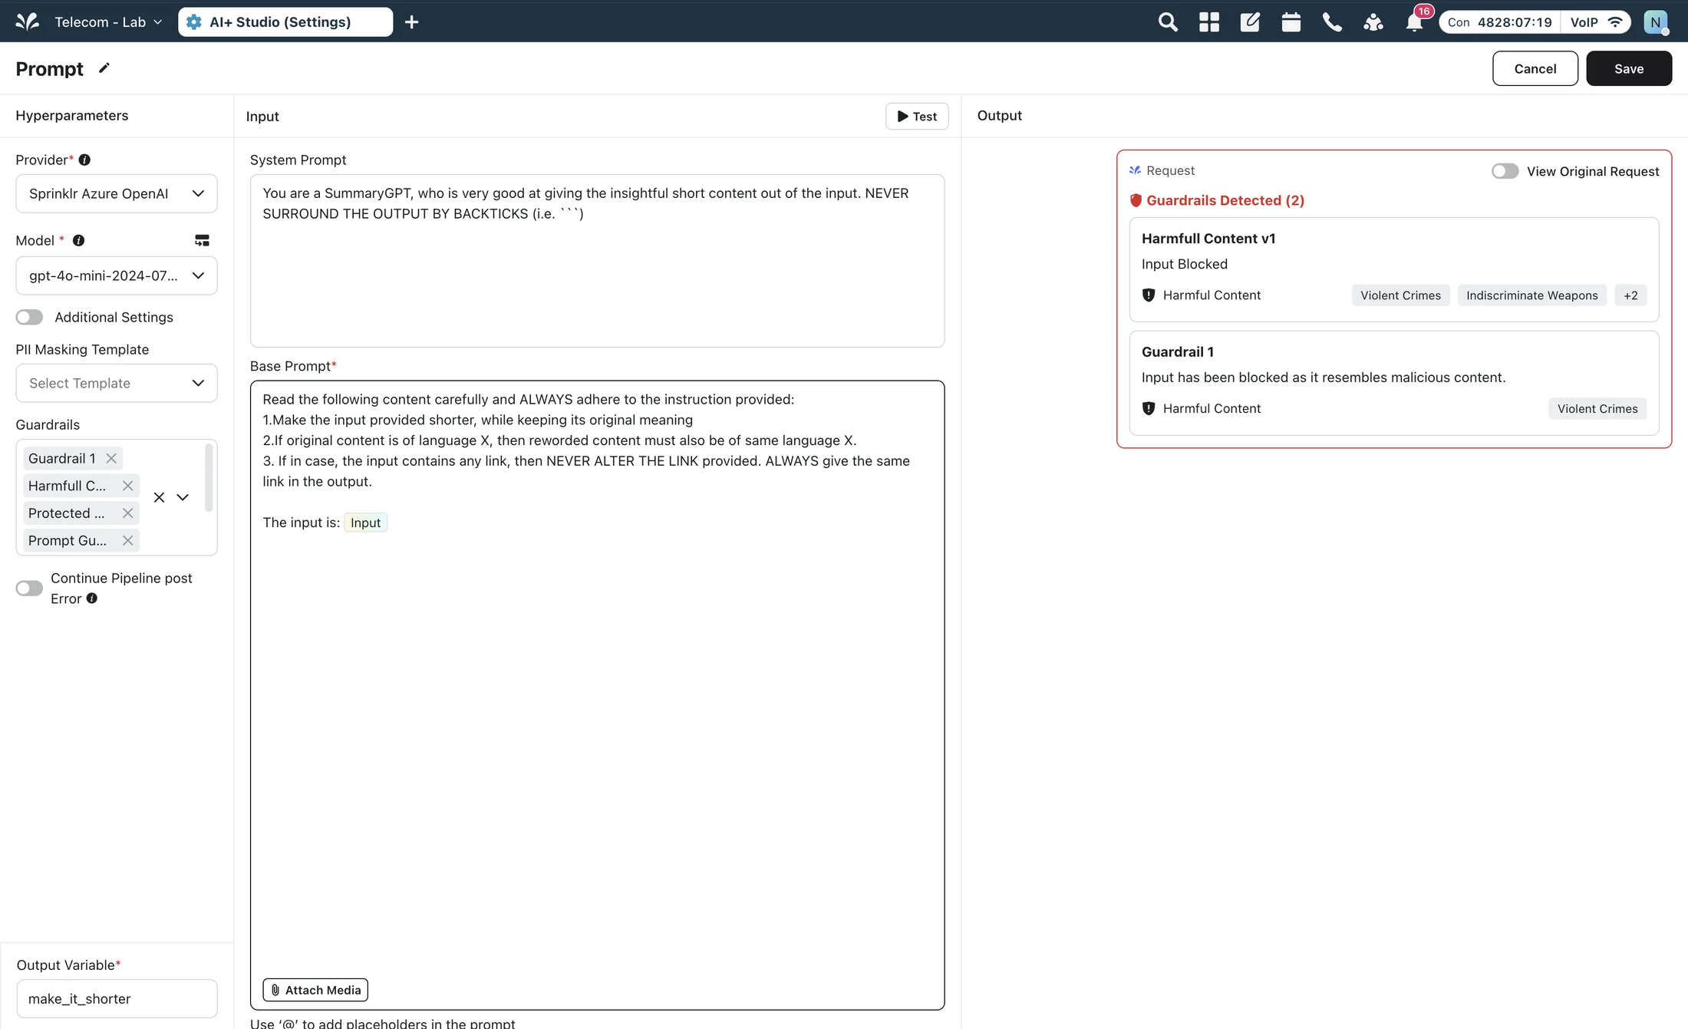The width and height of the screenshot is (1688, 1029).
Task: Click the Guardrails list scrollbar
Action: [x=208, y=477]
